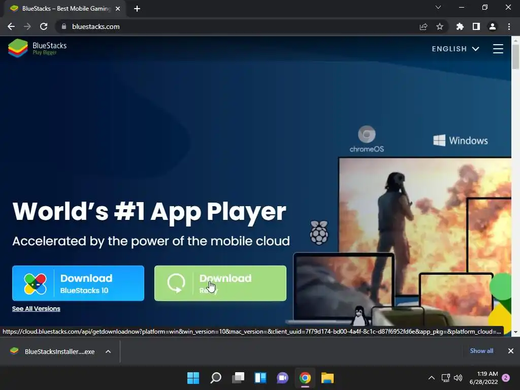Click the Raspberry Pi icon

click(x=319, y=233)
